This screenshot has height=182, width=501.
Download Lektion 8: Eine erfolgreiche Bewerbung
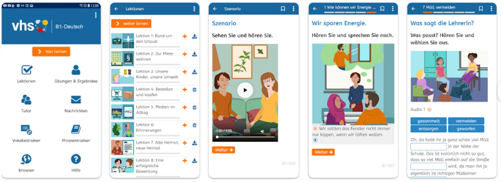tap(194, 161)
